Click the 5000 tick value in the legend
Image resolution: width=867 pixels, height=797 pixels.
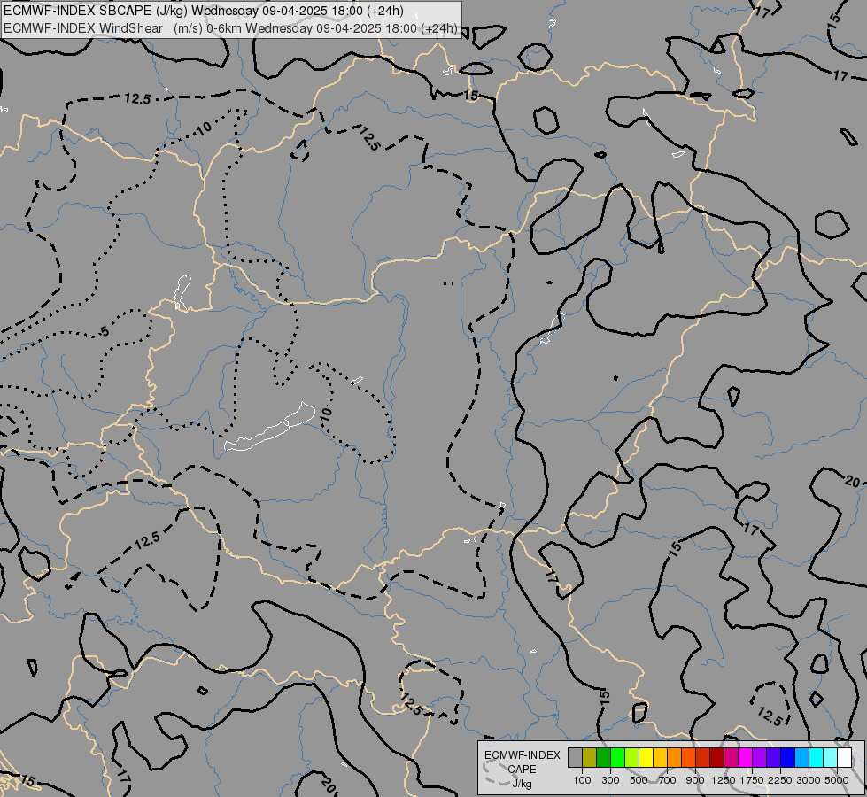coord(837,780)
